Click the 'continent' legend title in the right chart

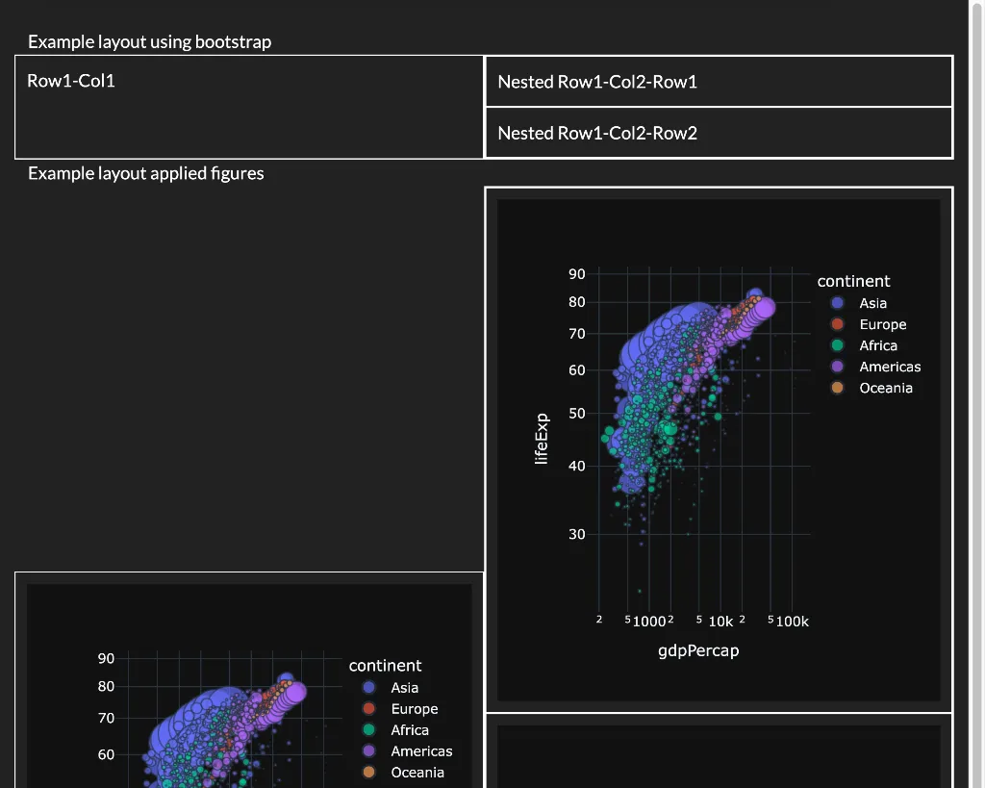click(853, 281)
